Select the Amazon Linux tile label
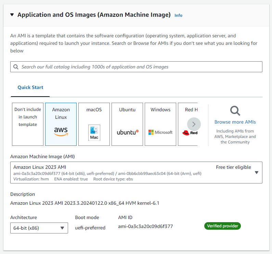The width and height of the screenshot is (272, 254). tap(61, 113)
